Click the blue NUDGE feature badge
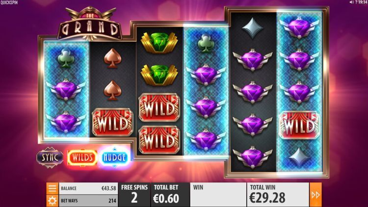The width and height of the screenshot is (368, 207). (x=114, y=157)
